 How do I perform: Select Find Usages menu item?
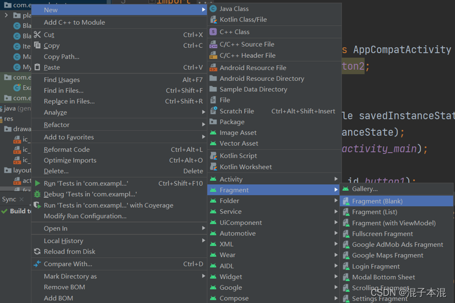[x=119, y=80]
